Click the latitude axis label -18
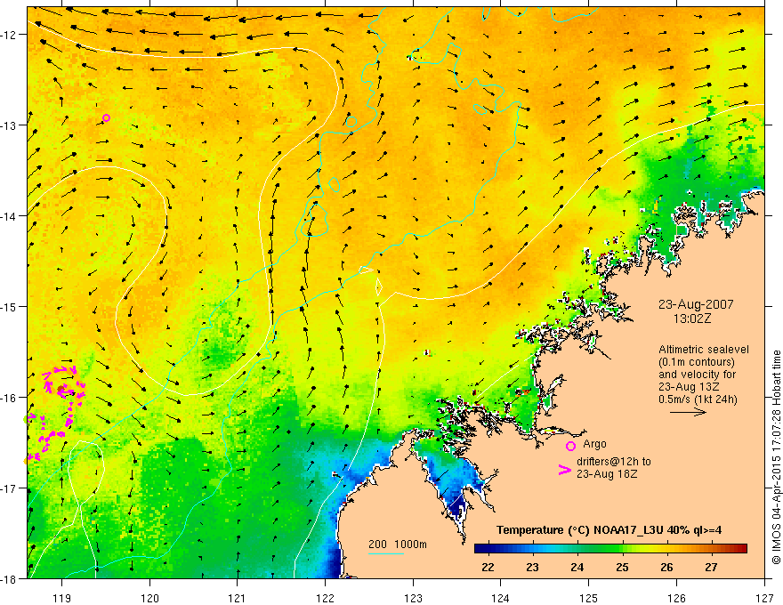783x605 pixels. (10, 578)
